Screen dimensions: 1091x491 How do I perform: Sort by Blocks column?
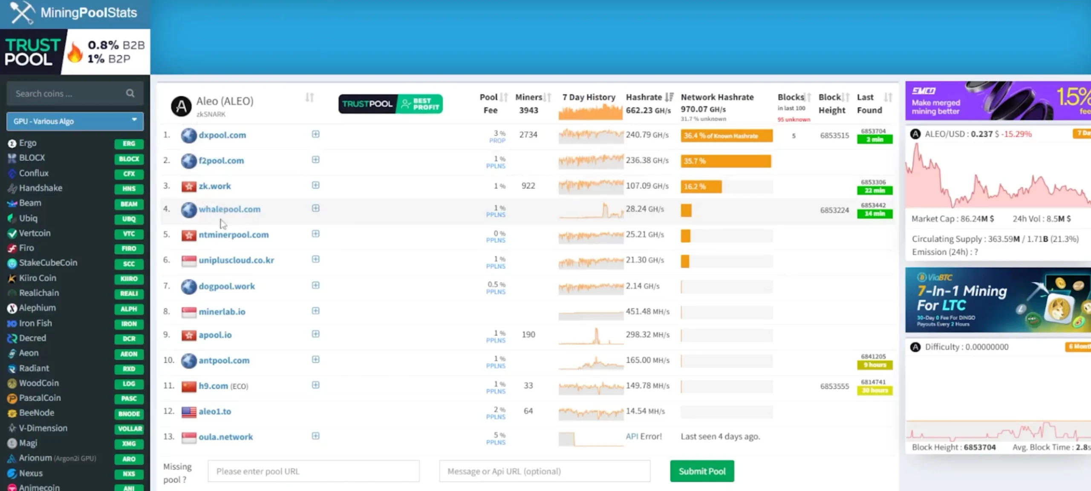807,98
